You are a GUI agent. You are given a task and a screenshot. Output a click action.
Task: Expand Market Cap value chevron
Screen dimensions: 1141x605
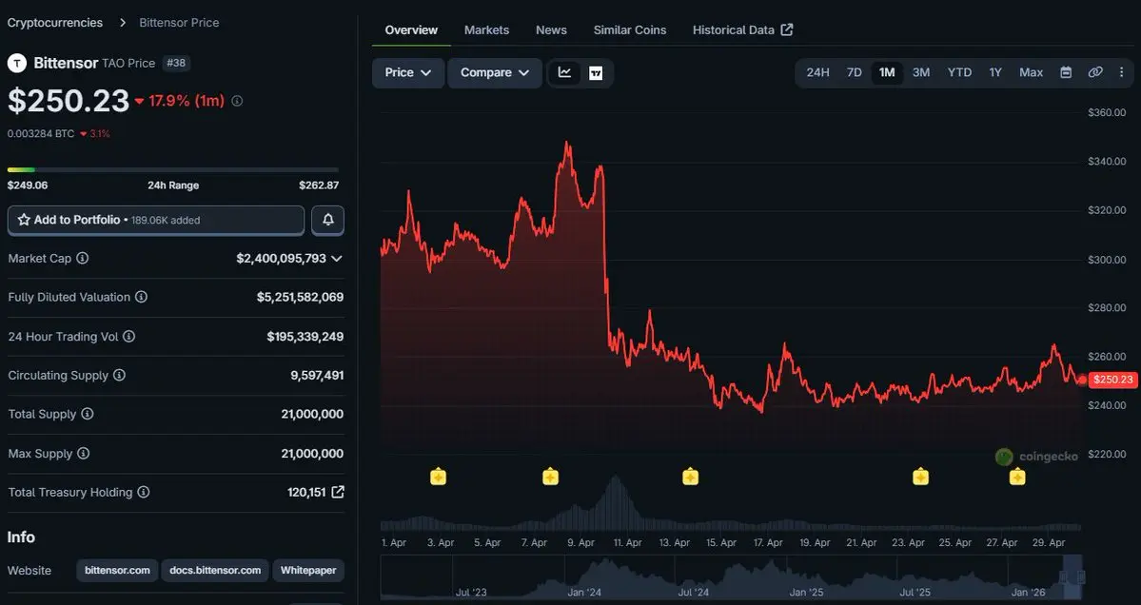click(337, 258)
